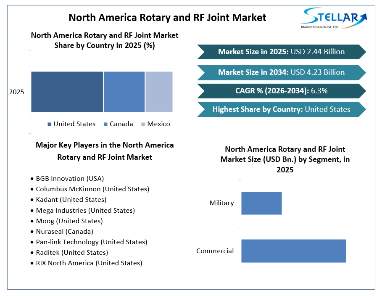Image resolution: width=382 pixels, height=296 pixels.
Task: Click the Market Research Pvt. Ltd. tagline
Action: (320, 27)
